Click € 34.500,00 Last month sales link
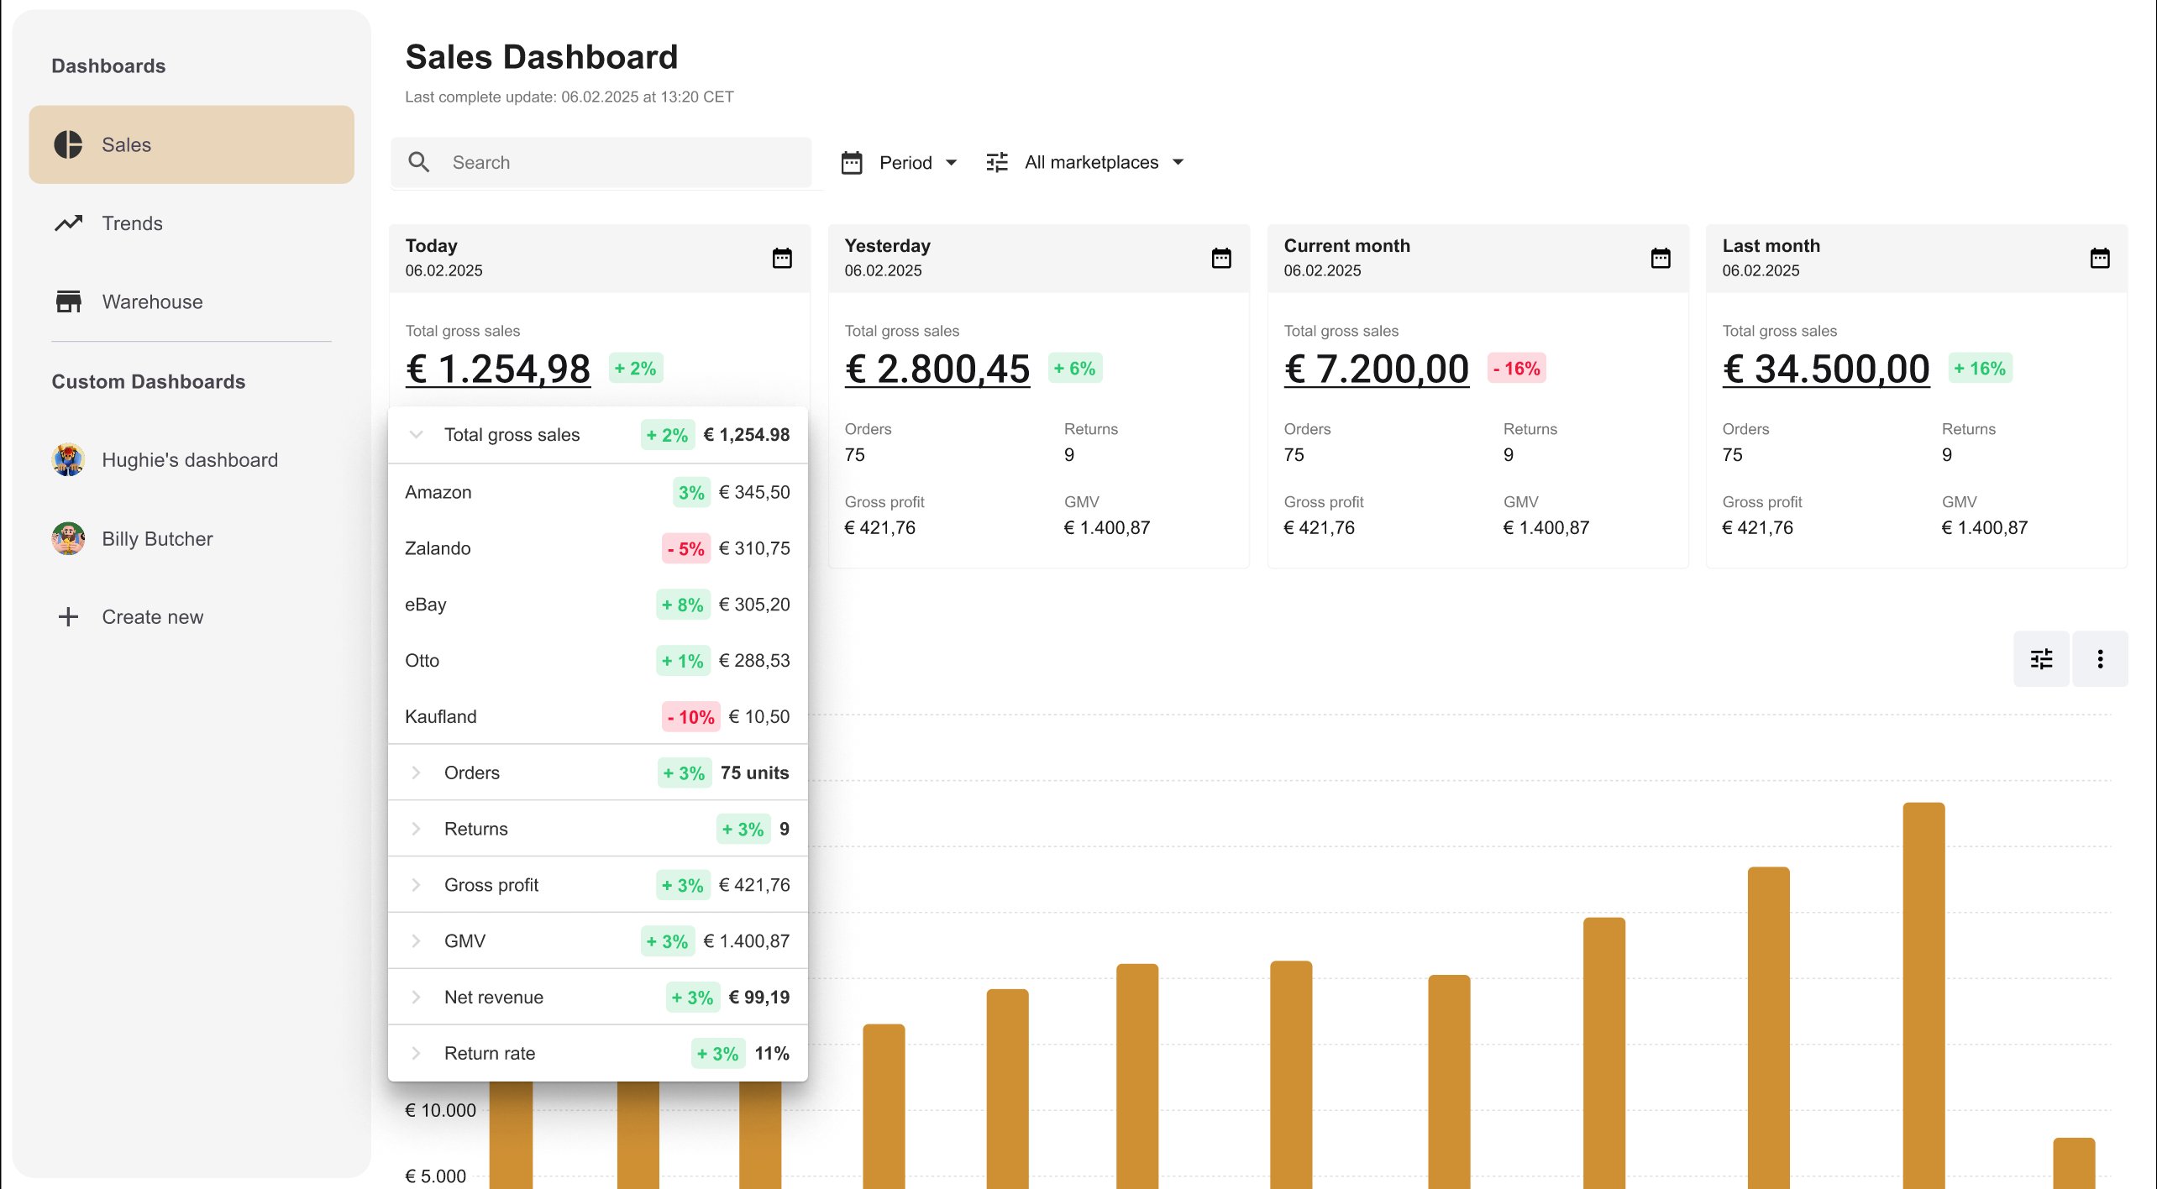The height and width of the screenshot is (1189, 2157). pos(1826,369)
